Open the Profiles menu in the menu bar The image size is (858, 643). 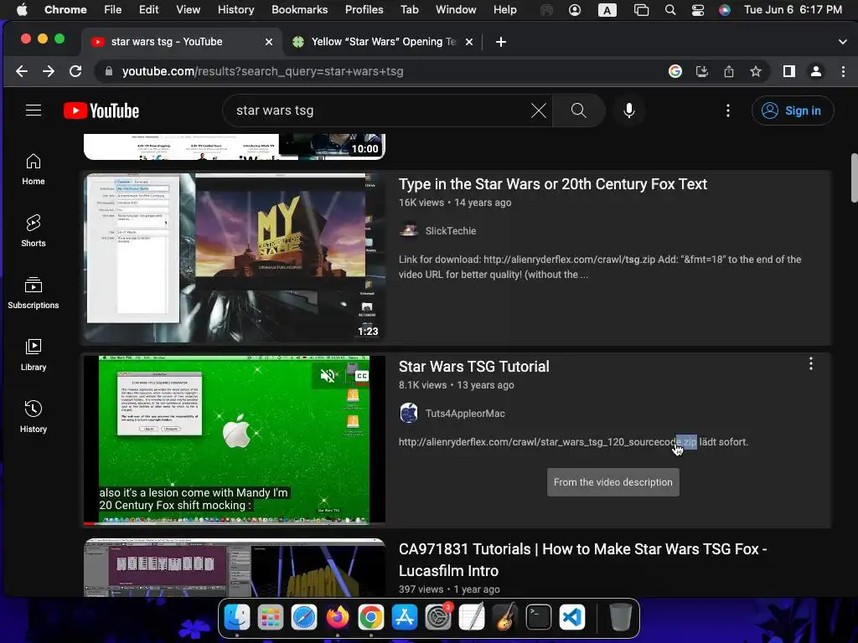[x=364, y=9]
